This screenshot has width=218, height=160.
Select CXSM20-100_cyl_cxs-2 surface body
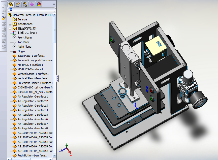(35, 87)
